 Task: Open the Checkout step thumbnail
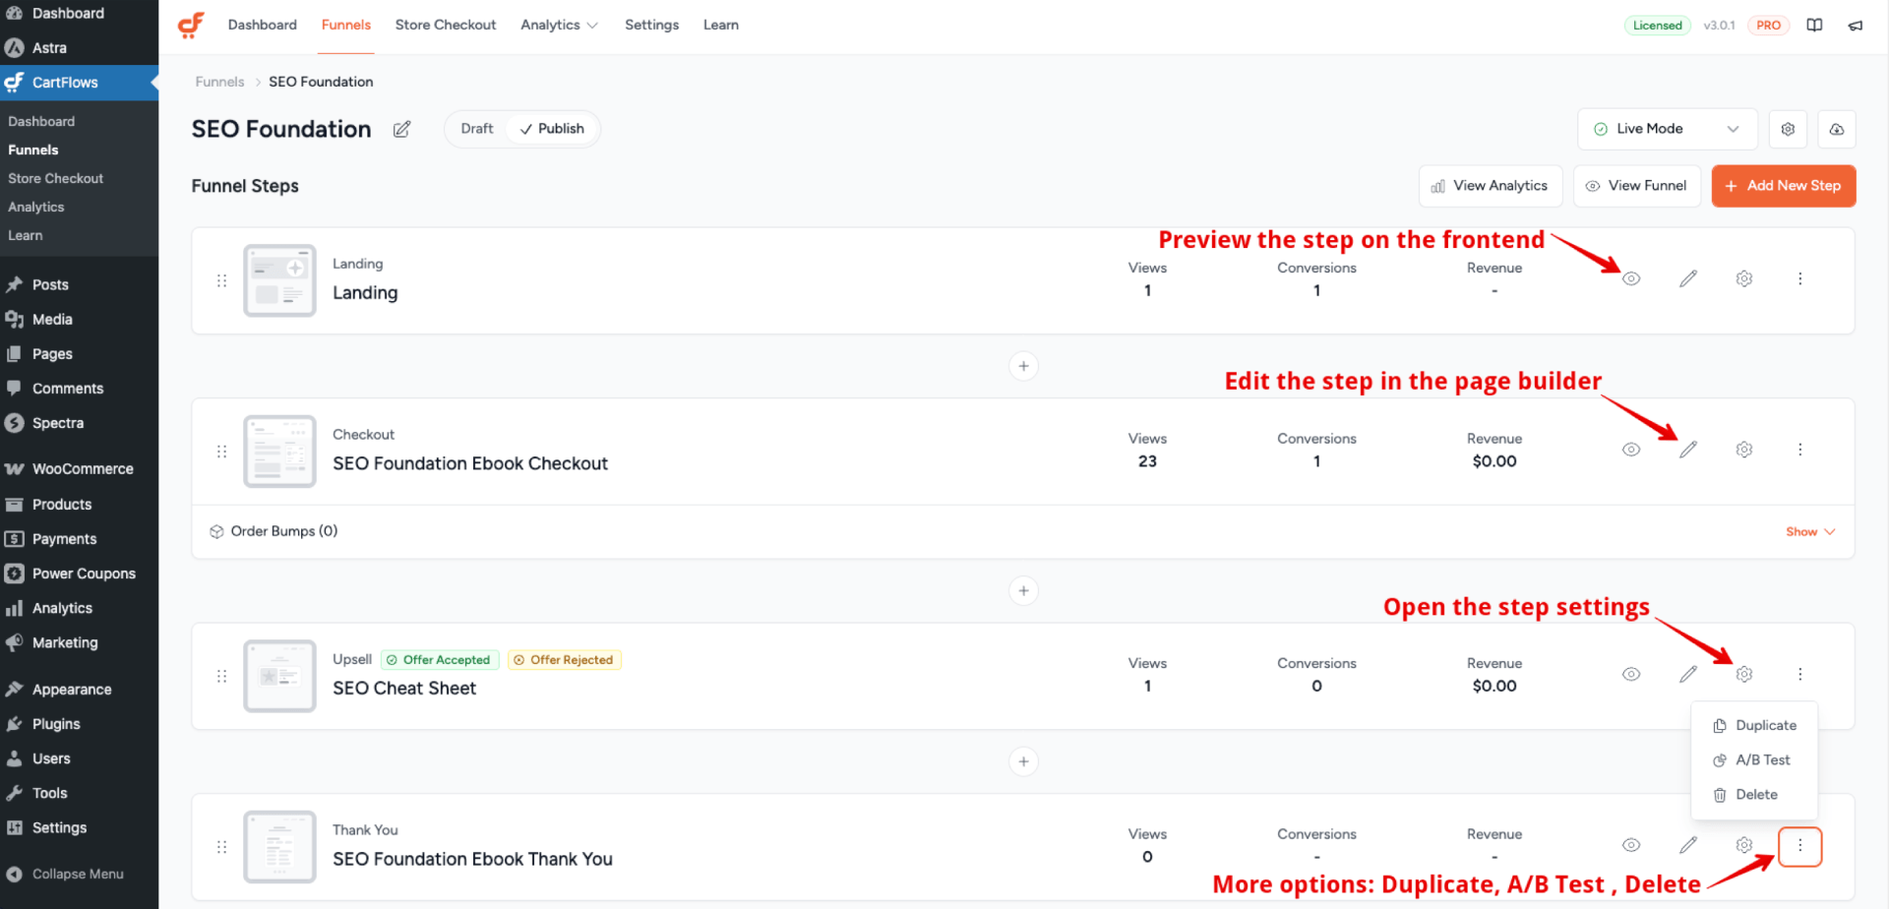click(279, 452)
